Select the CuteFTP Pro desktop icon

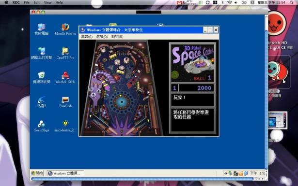(65, 53)
